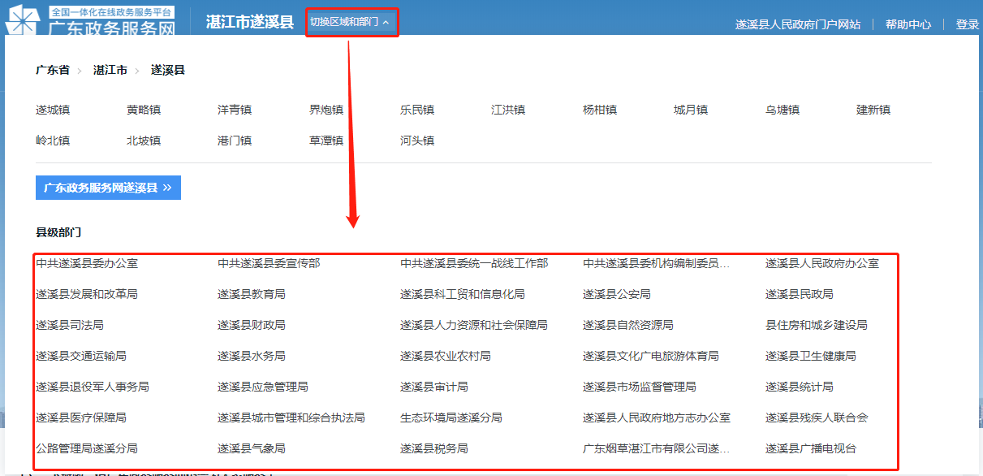Select 广东省 in the breadcrumb

[52, 71]
